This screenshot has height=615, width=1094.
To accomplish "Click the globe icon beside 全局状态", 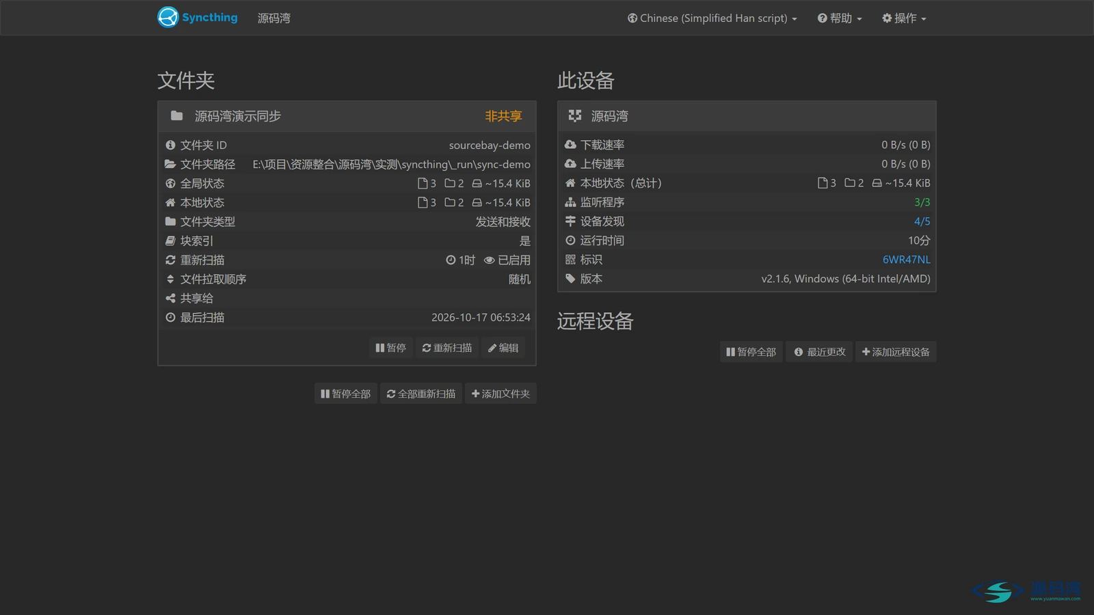I will pyautogui.click(x=170, y=183).
